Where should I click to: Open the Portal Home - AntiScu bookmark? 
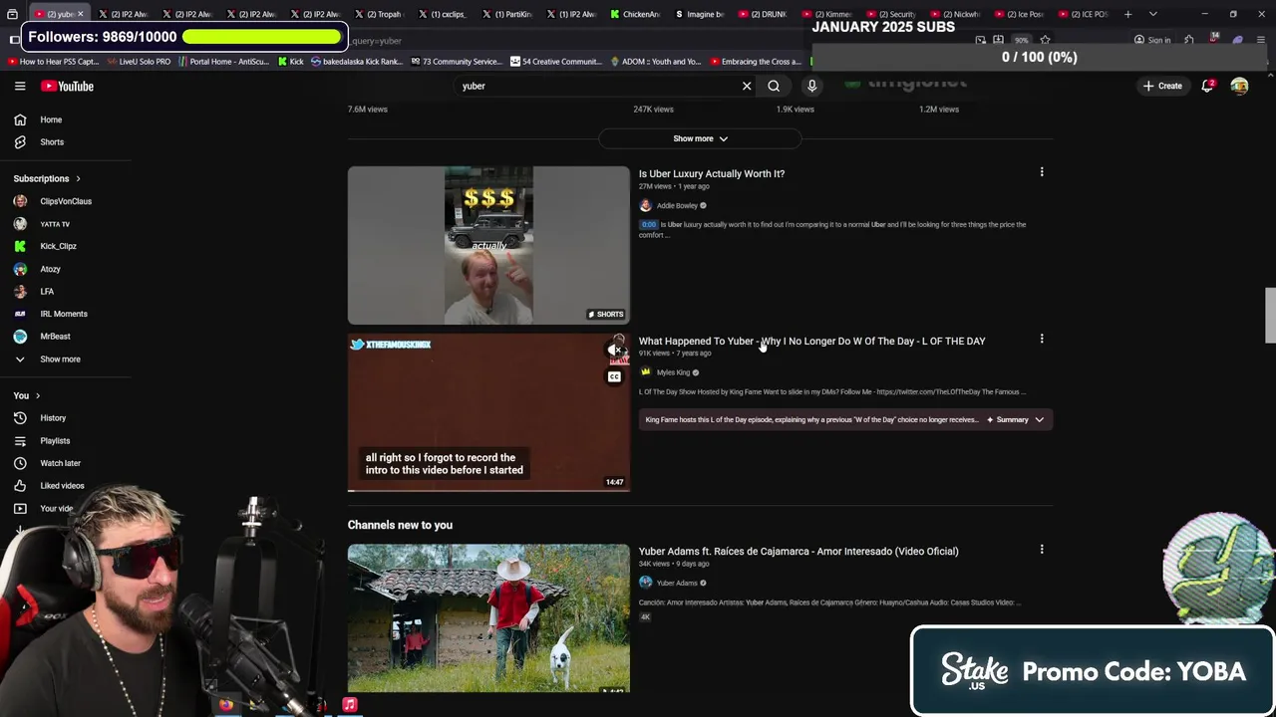pos(224,62)
